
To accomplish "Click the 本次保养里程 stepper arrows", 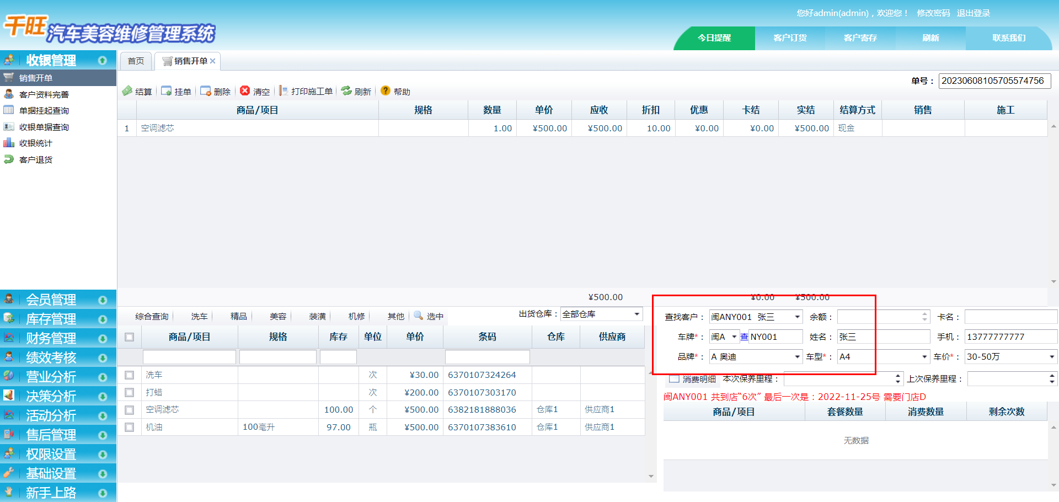I will pyautogui.click(x=898, y=378).
